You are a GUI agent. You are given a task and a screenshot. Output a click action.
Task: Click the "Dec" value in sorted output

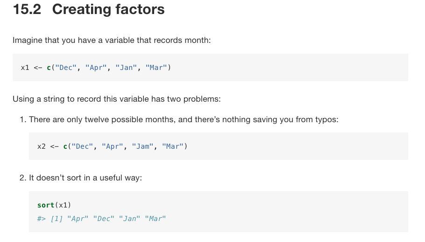tap(104, 219)
